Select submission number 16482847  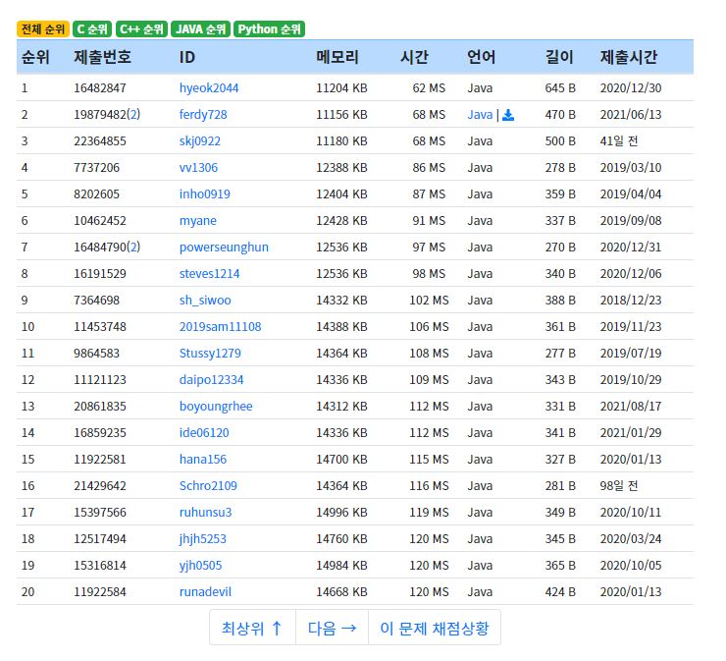pyautogui.click(x=99, y=88)
